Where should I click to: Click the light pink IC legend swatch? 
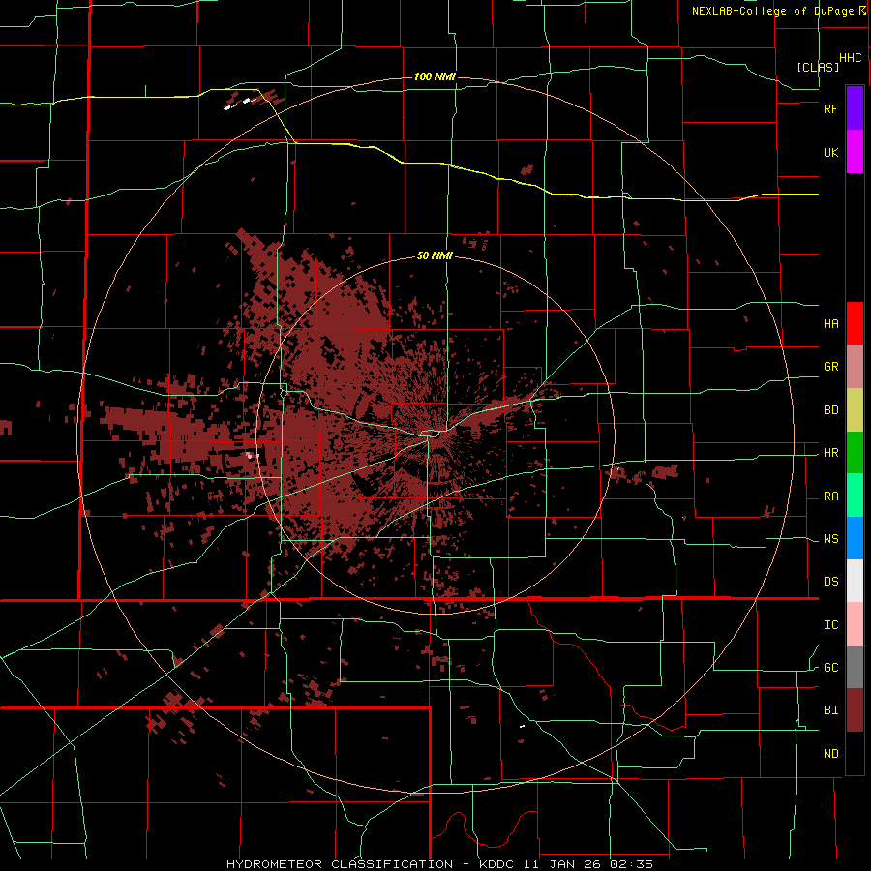pos(855,624)
